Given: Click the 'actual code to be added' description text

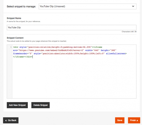Looking at the screenshot, I should click(37, 41).
